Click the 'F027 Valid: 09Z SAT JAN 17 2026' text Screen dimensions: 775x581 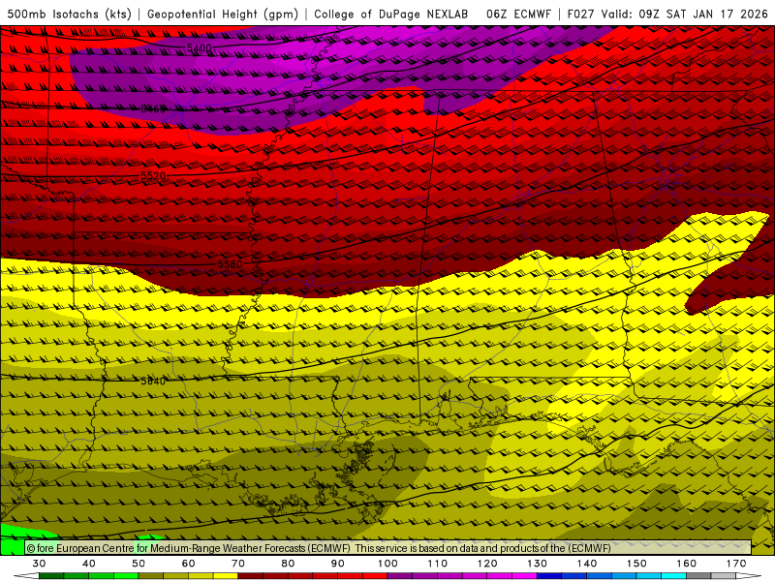tap(667, 14)
